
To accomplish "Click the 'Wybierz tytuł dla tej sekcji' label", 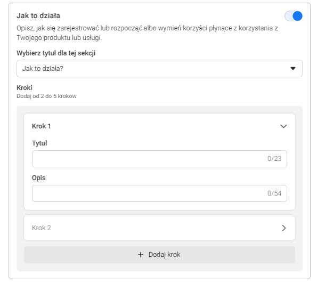I will 56,53.
